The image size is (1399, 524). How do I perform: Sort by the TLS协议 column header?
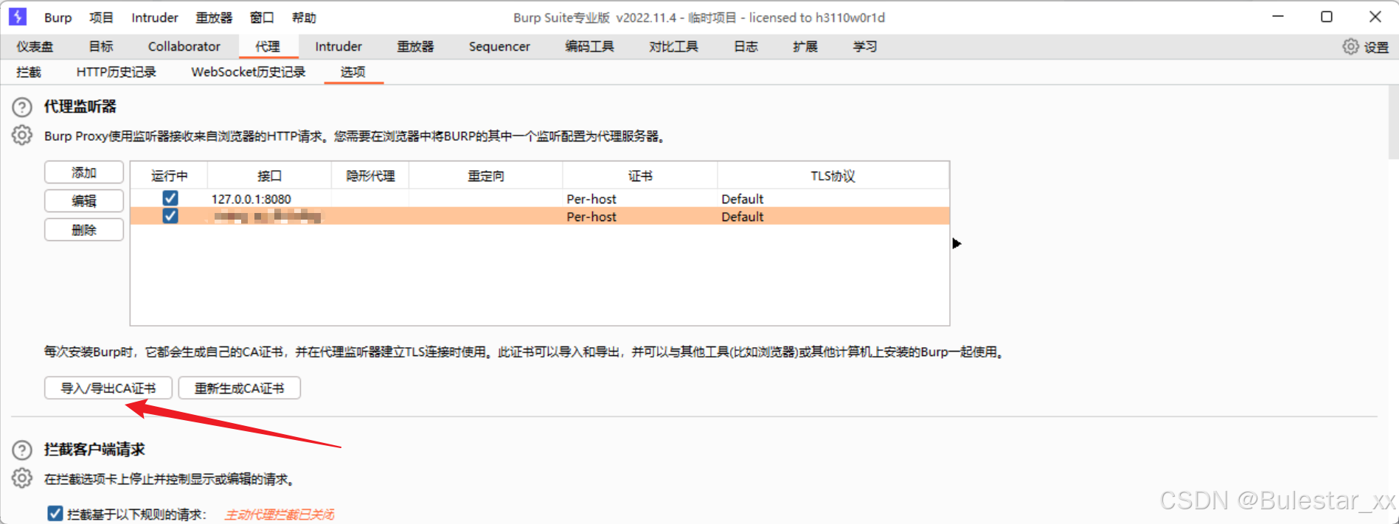[833, 176]
